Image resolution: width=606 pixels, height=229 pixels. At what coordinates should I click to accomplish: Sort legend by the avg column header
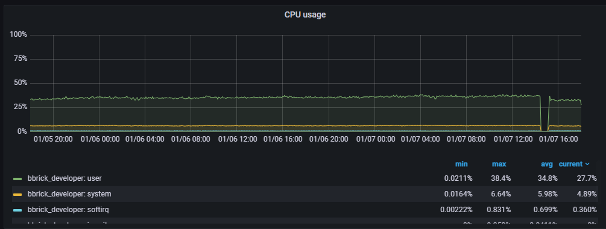pyautogui.click(x=546, y=164)
